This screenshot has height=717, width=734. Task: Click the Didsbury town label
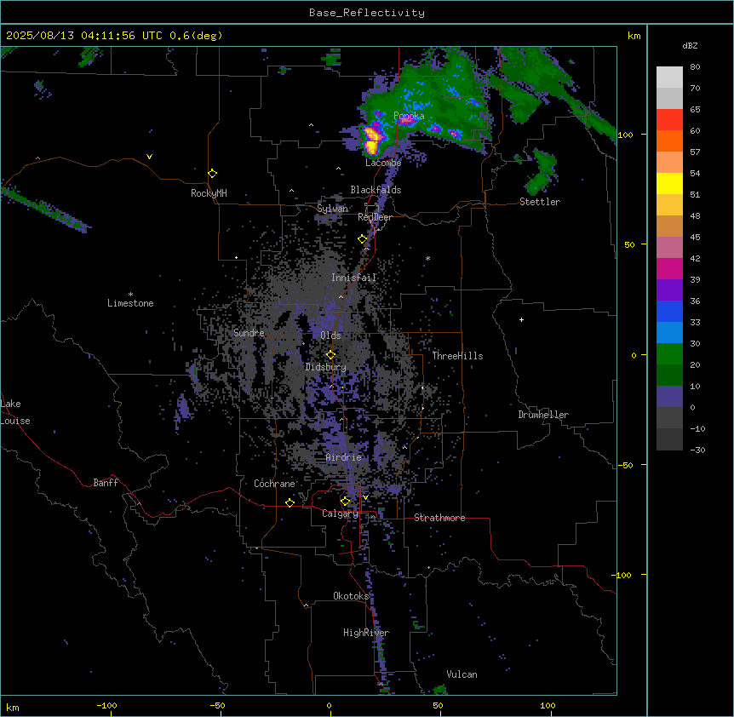coord(326,367)
